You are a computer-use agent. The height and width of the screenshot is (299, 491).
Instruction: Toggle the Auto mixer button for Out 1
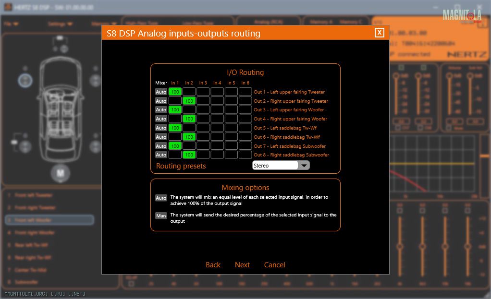[161, 92]
